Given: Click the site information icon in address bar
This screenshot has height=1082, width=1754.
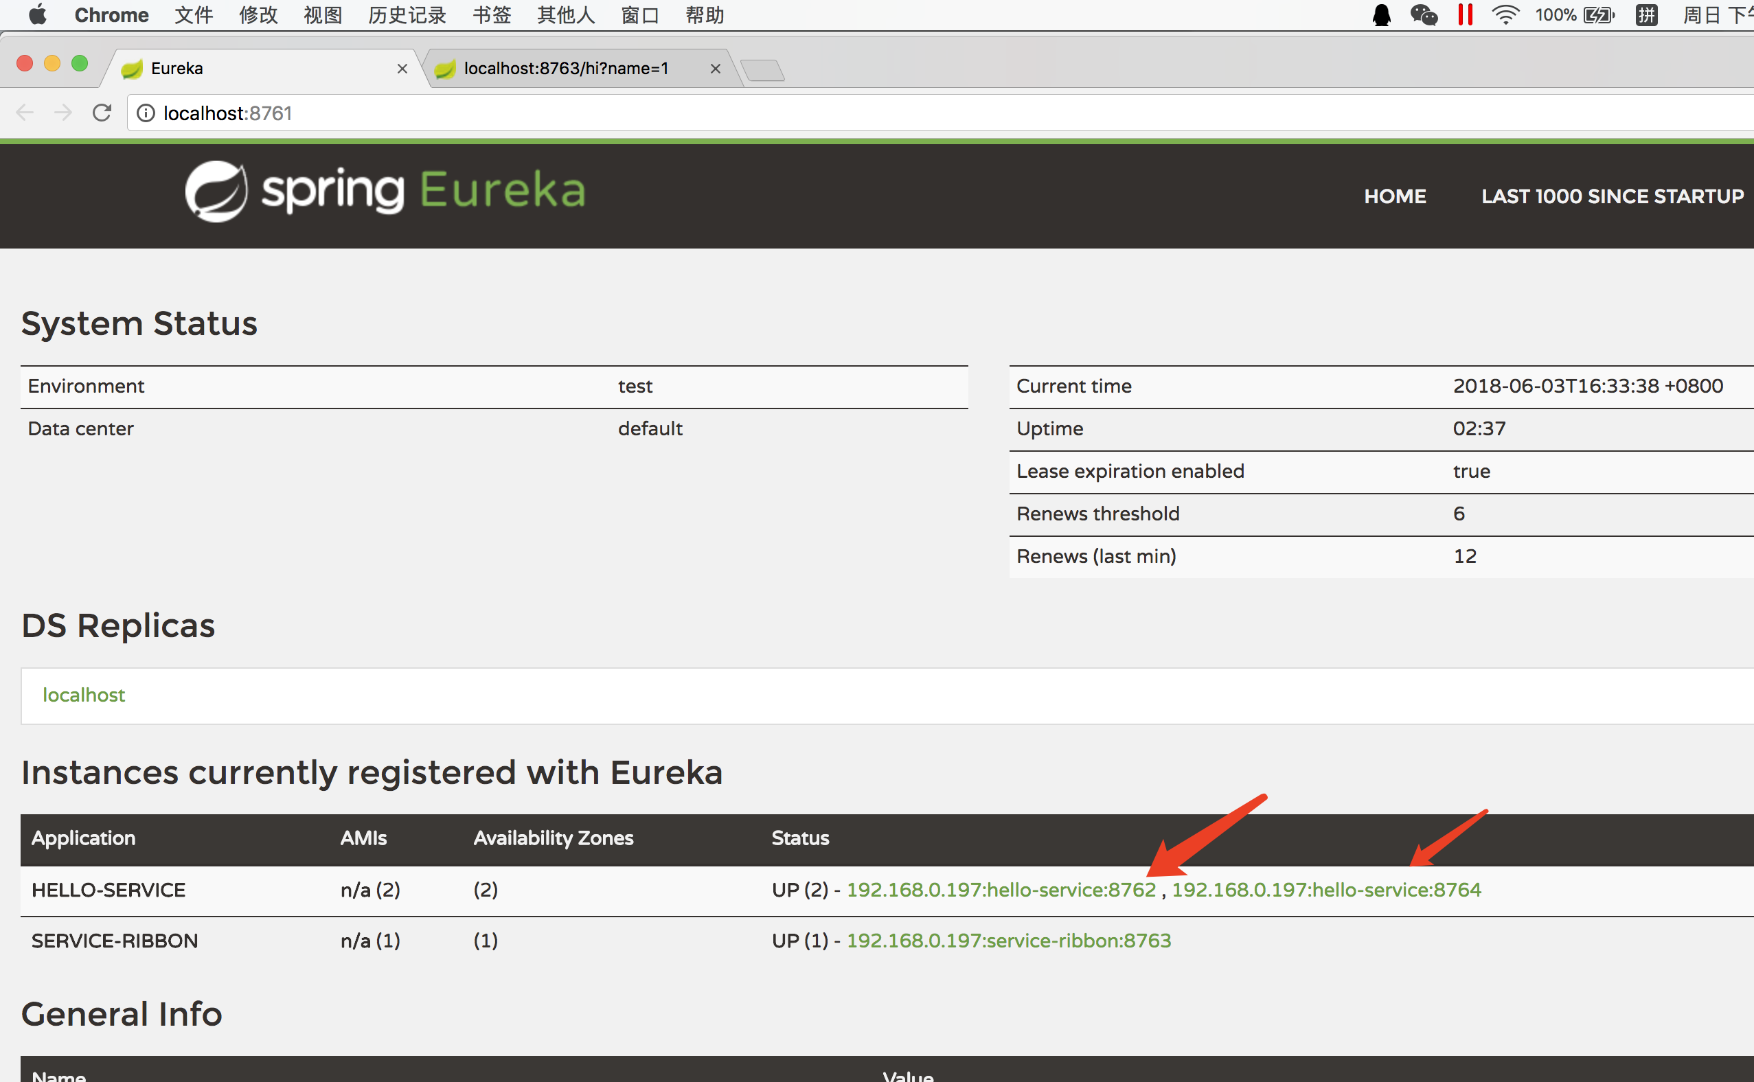Looking at the screenshot, I should [x=146, y=113].
